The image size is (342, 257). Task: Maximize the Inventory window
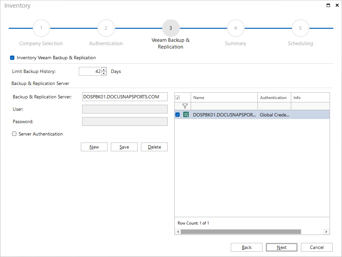(328, 5)
